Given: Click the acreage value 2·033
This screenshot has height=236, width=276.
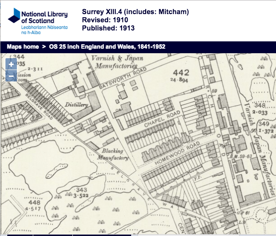Looking at the screenshot, I should pos(260,112).
